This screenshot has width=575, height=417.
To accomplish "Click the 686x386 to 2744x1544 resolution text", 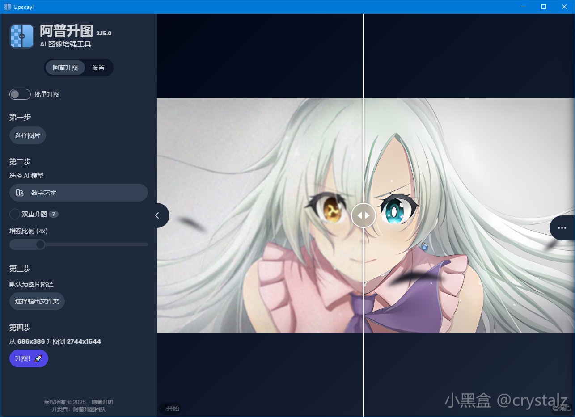I will click(55, 341).
